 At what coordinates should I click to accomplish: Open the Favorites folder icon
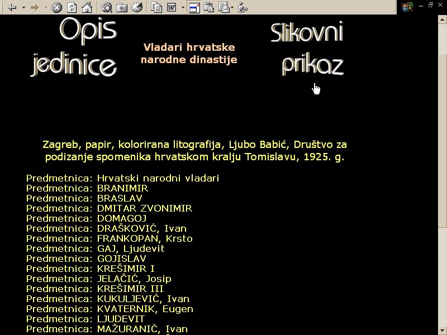(121, 8)
